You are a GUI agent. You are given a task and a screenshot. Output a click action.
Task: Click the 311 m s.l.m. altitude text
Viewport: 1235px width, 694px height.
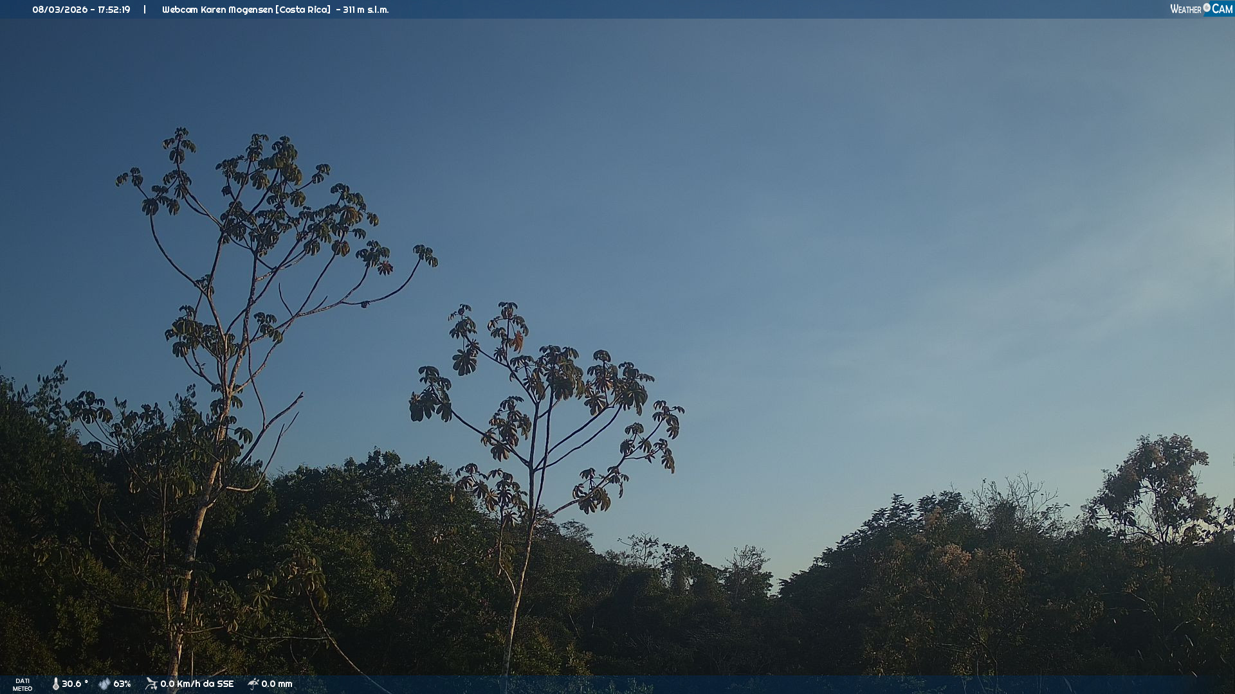(x=366, y=10)
